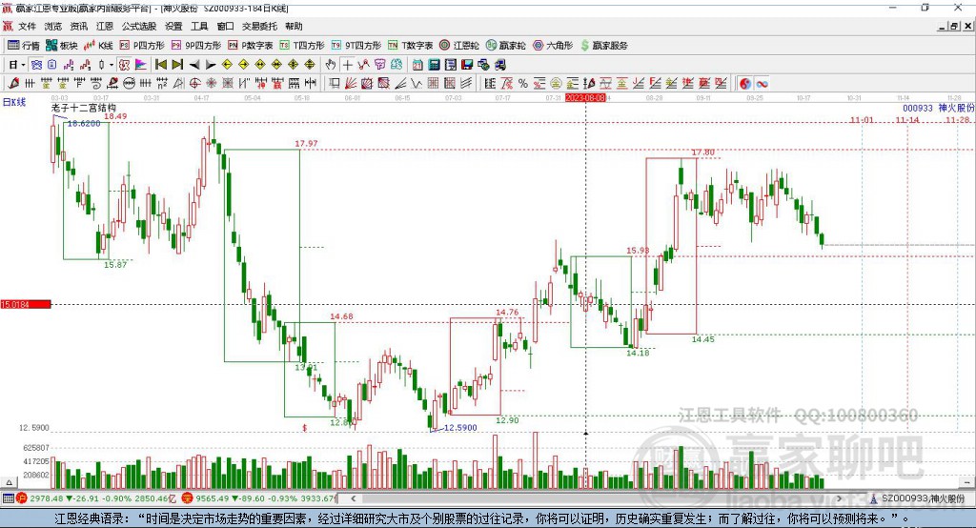The image size is (976, 528).
Task: Click the n² tool icon
Action: [x=162, y=84]
